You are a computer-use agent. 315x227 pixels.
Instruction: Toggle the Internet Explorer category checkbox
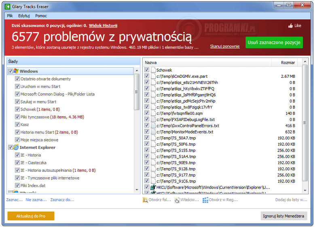pos(11,147)
